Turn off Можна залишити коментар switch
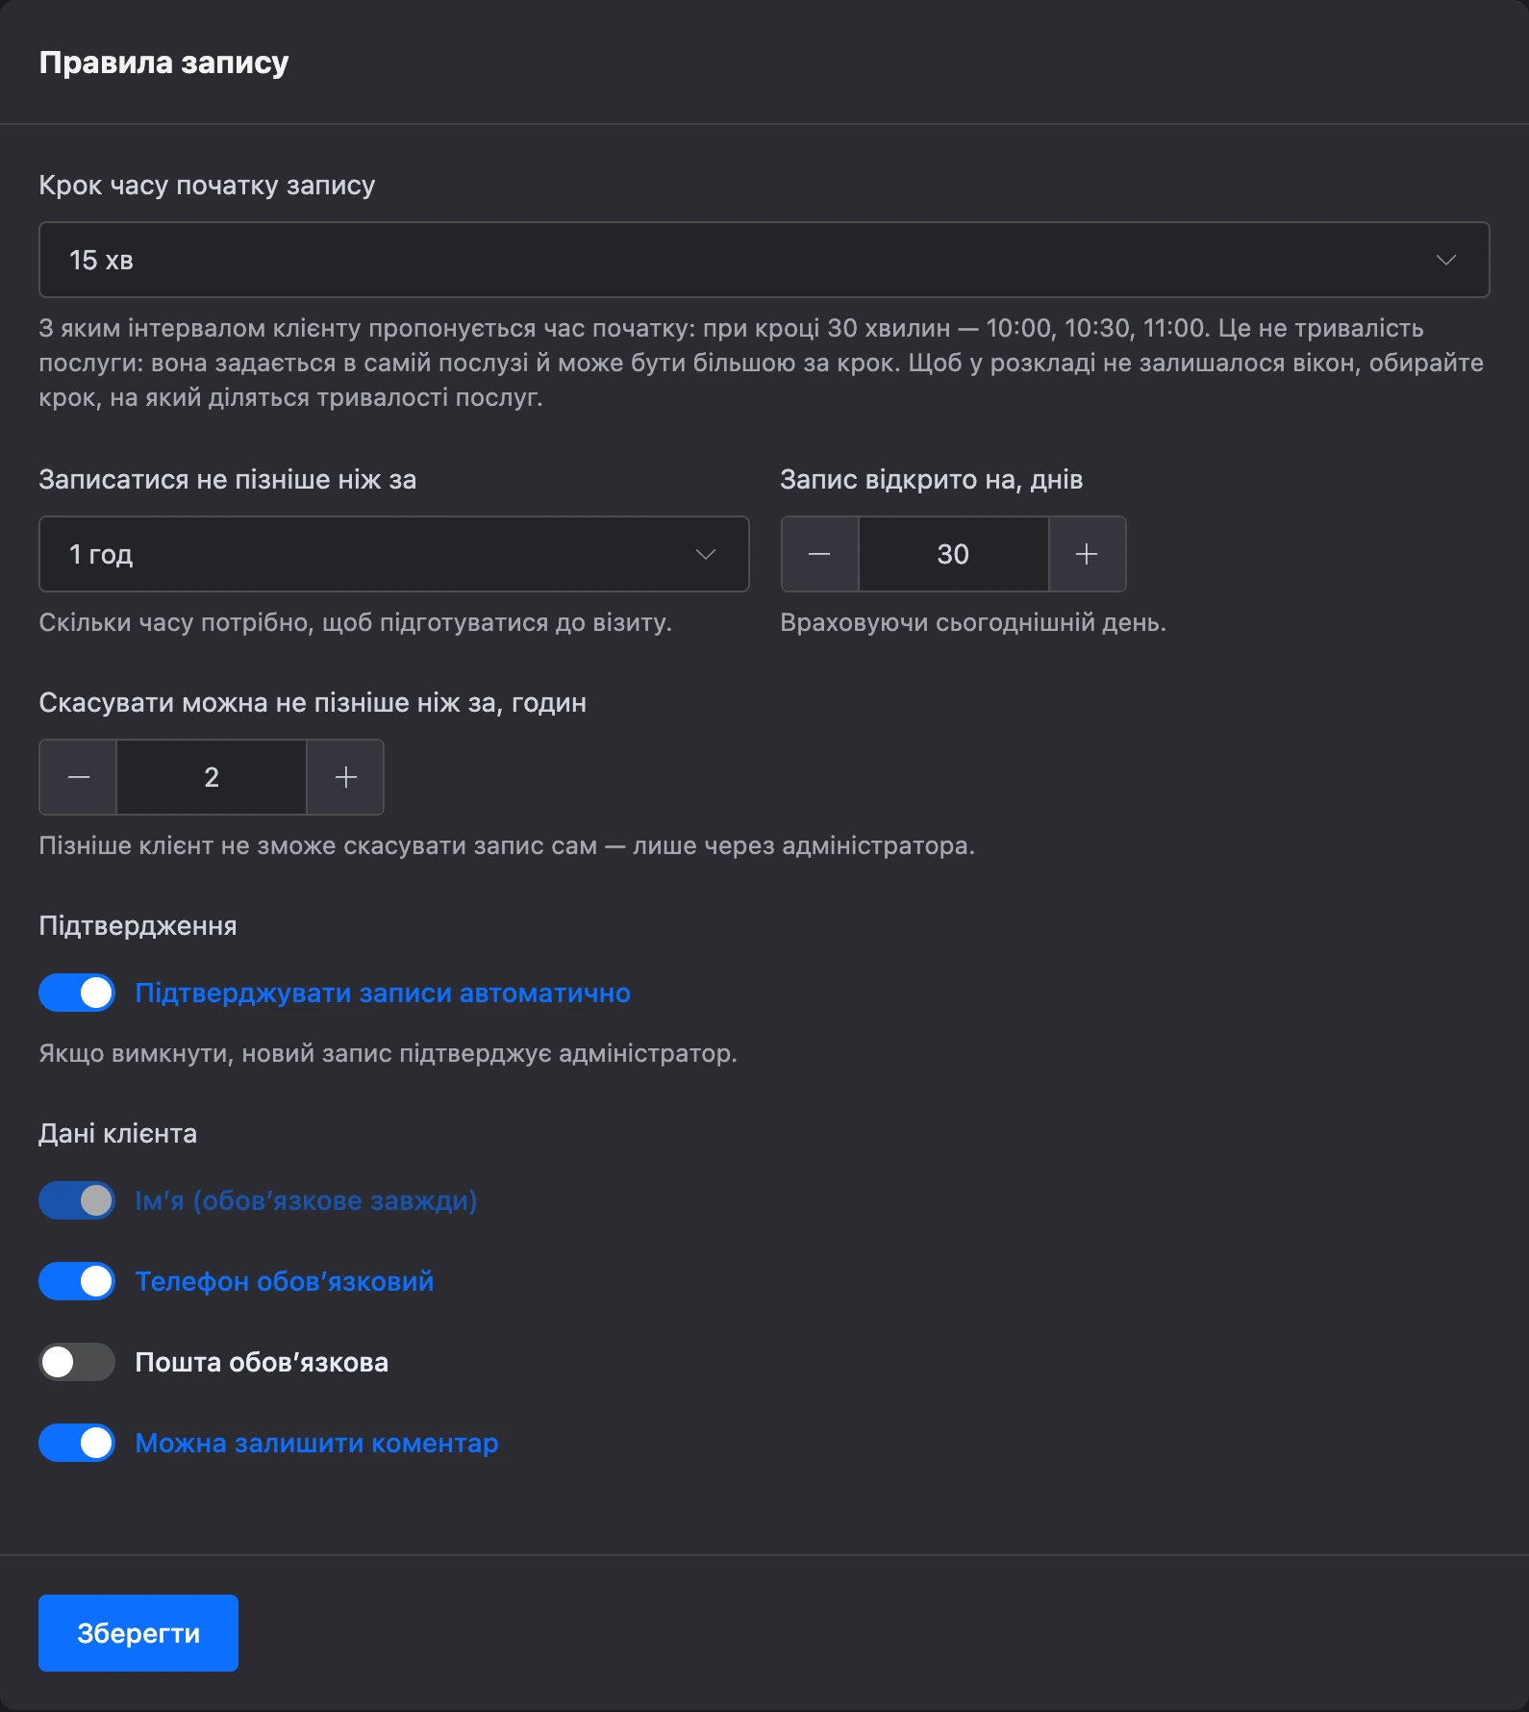This screenshot has height=1712, width=1529. [x=77, y=1443]
